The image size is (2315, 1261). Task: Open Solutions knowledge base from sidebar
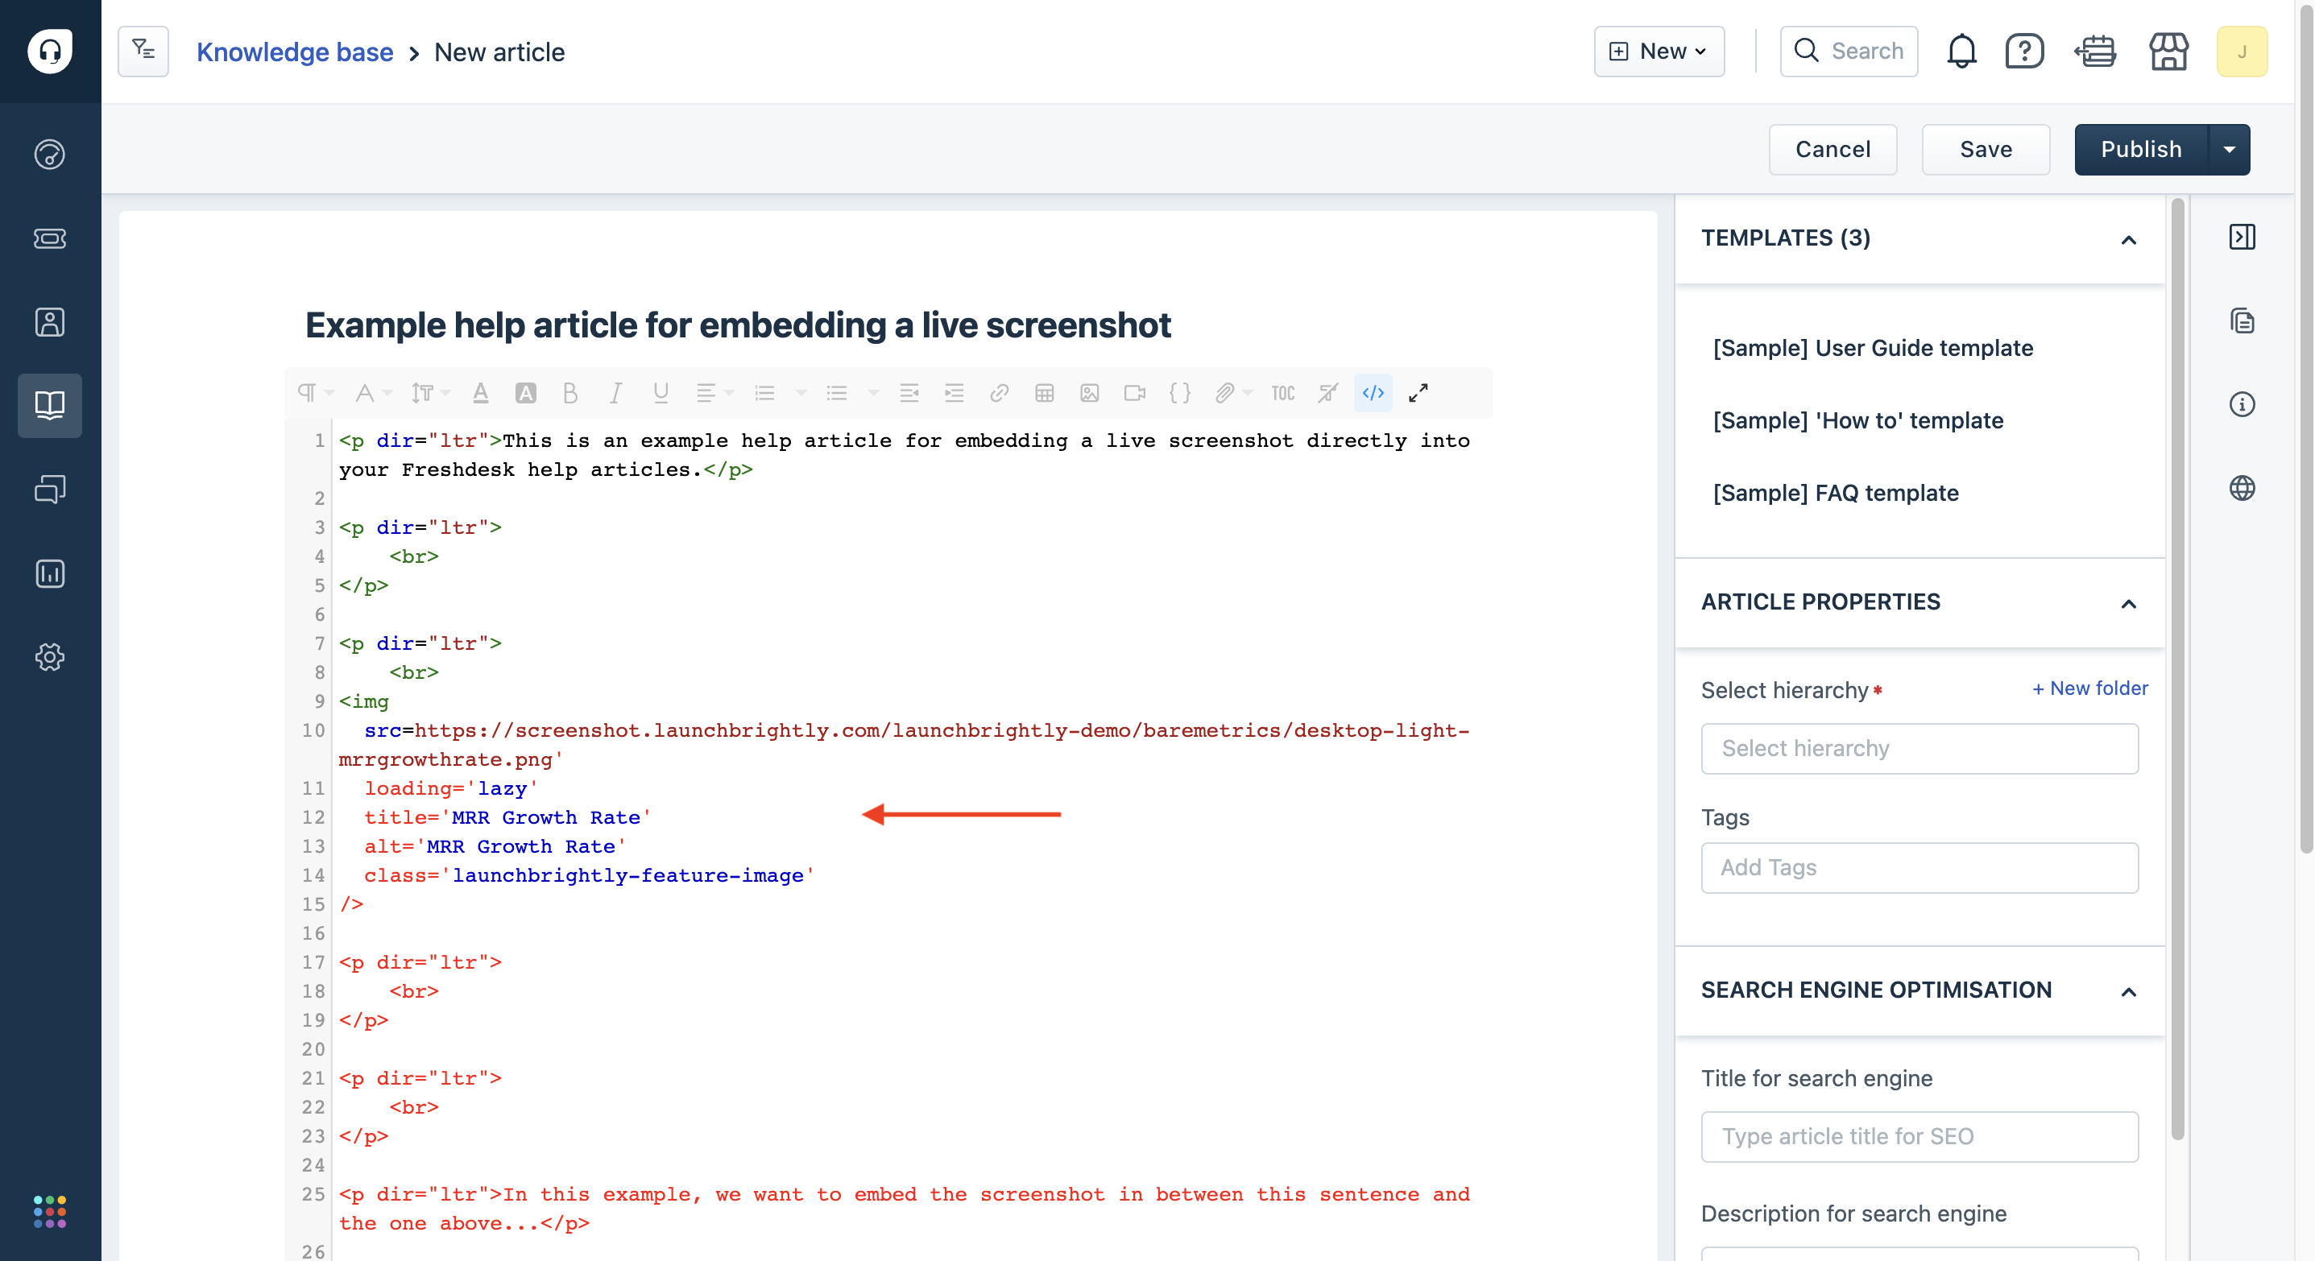click(x=49, y=405)
